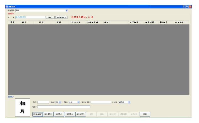
Task: Click the 相片 photo placeholder box
Action: click(x=23, y=108)
